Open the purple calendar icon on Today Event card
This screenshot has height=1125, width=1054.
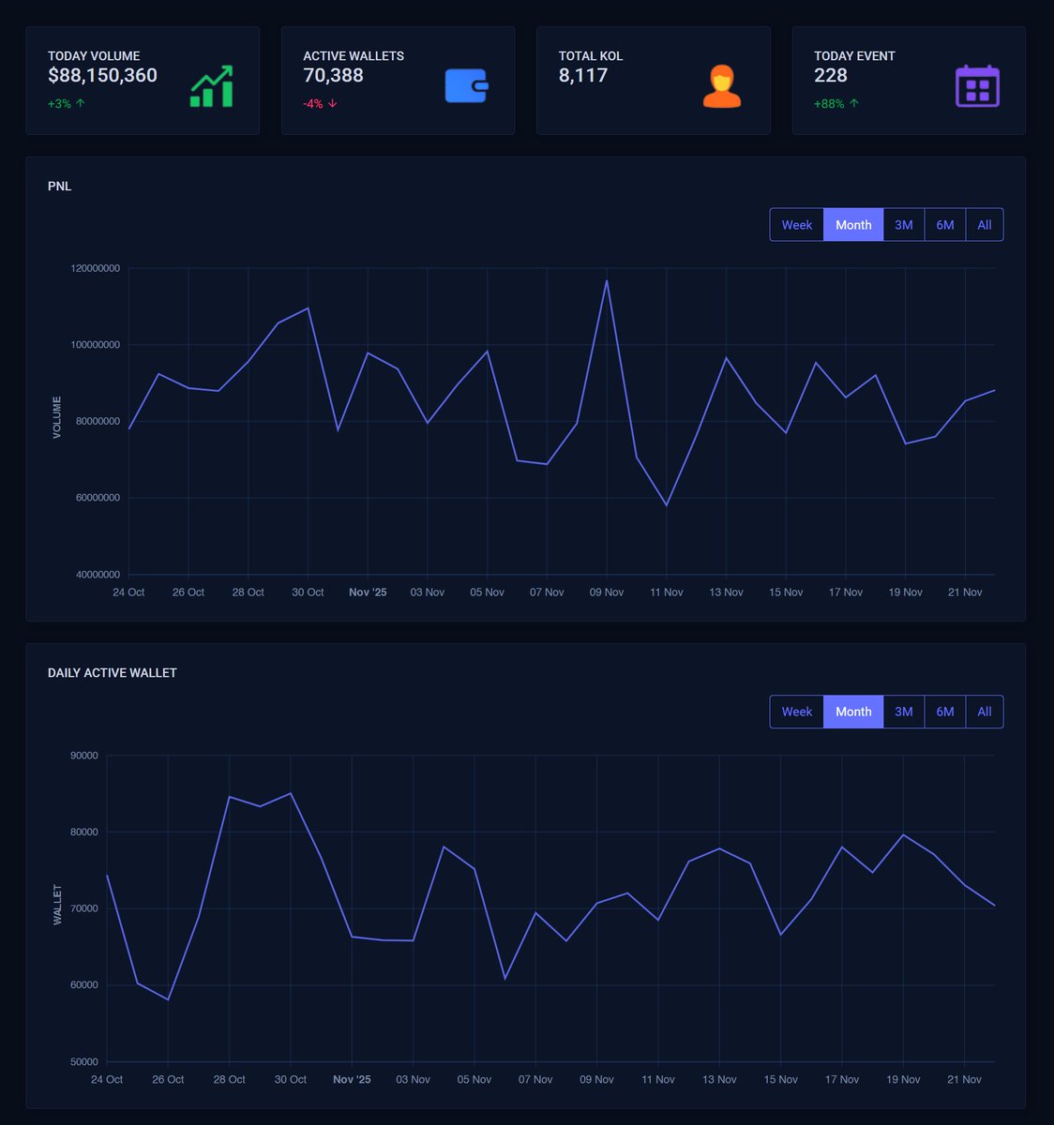click(x=978, y=85)
